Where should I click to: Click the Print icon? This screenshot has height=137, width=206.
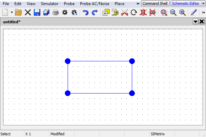[x=56, y=13]
